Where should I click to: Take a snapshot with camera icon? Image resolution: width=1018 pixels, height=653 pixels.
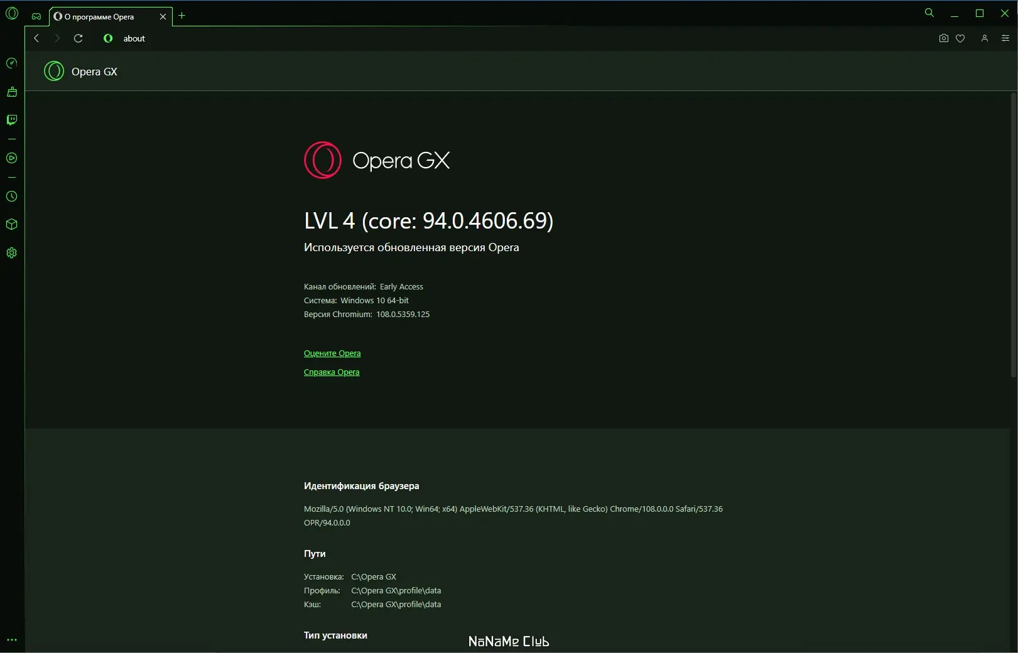(943, 38)
